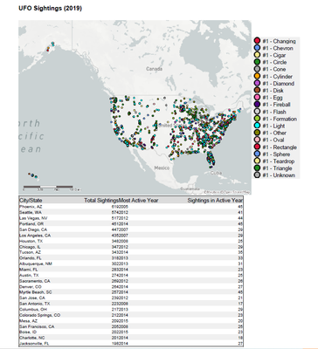Sort by Total Sightings column header
Screen dimensions: 318x349
click(x=101, y=200)
